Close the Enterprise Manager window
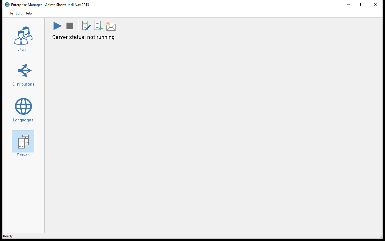 [376, 5]
